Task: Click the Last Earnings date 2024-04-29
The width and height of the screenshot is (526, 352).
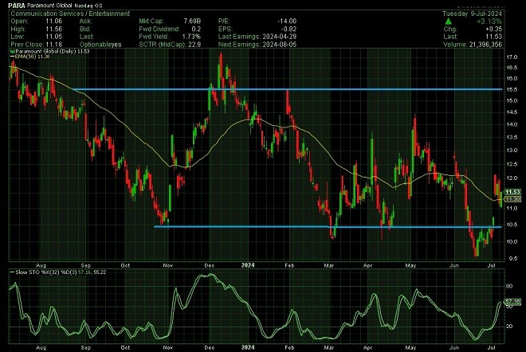Action: pos(280,37)
